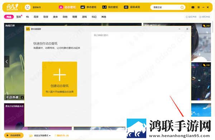Open the blue sky wallpaper thumbnail

coord(201,110)
